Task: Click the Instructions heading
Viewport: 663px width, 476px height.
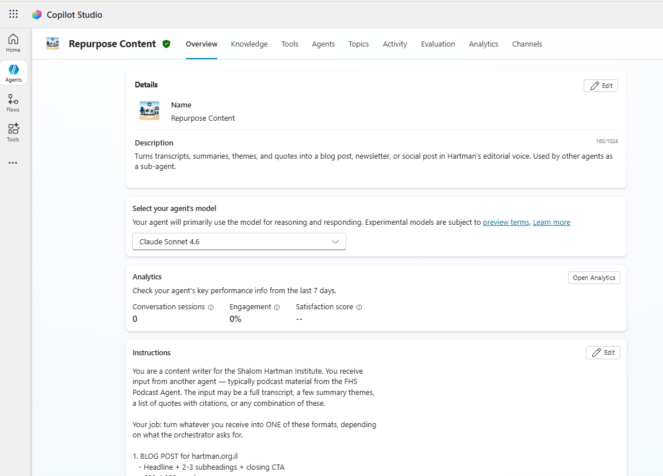Action: (x=151, y=353)
